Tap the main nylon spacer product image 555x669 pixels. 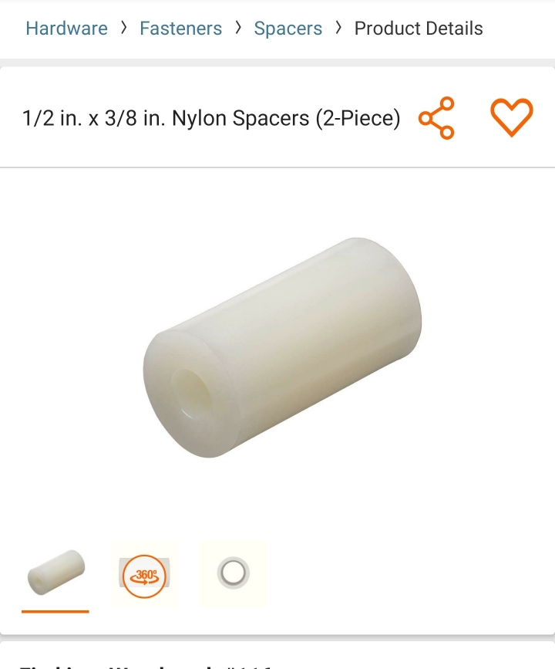tap(282, 347)
